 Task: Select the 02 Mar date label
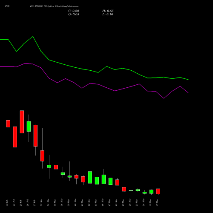(41, 203)
